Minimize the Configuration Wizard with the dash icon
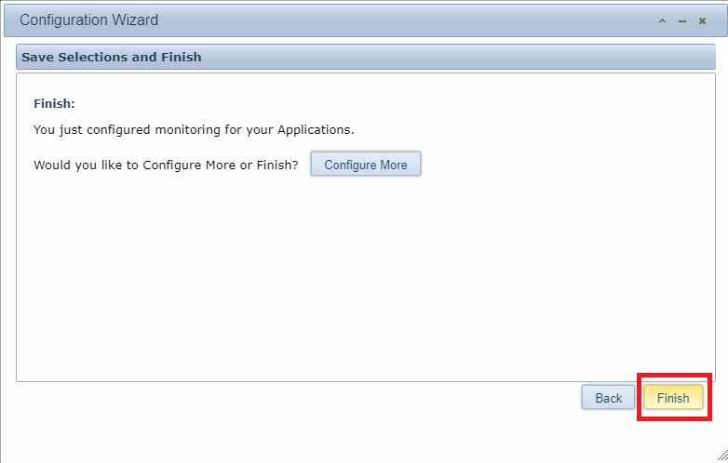728x463 pixels. tap(682, 20)
